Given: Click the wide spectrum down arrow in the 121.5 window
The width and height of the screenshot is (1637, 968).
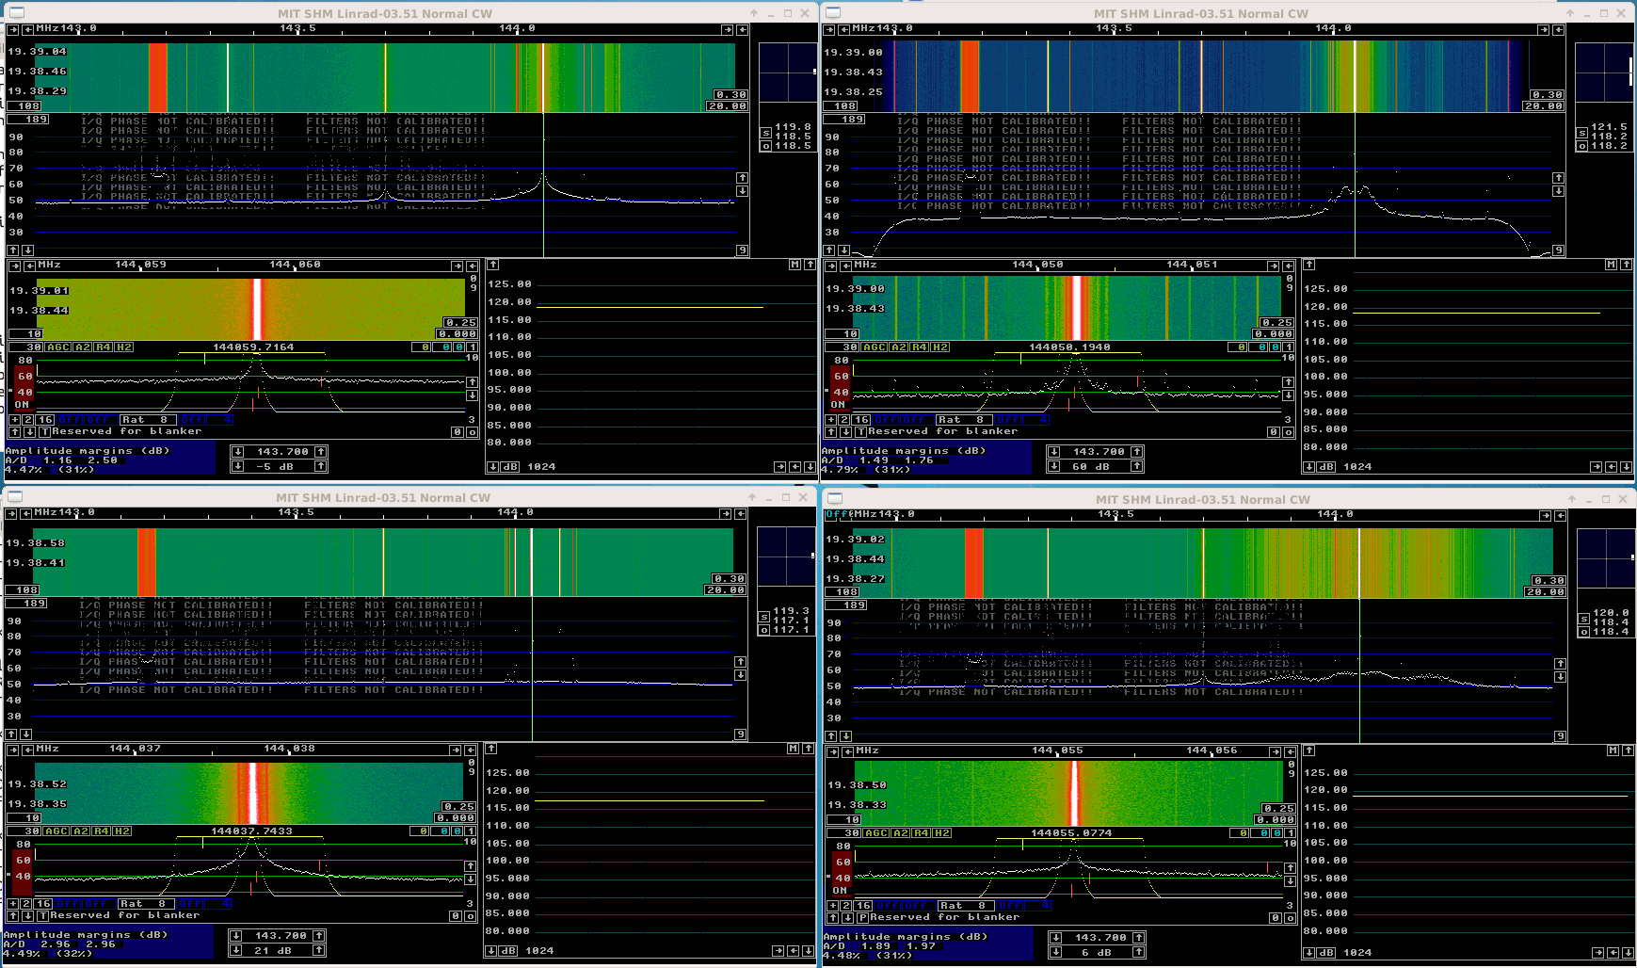Looking at the screenshot, I should click(x=1559, y=190).
